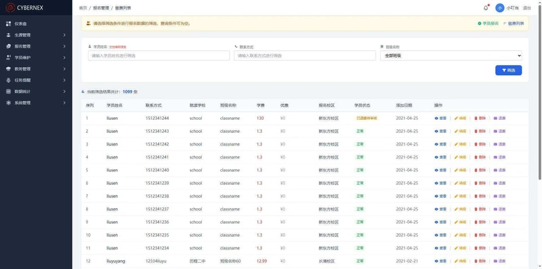Click the 1099 result count
The width and height of the screenshot is (542, 269).
(127, 92)
